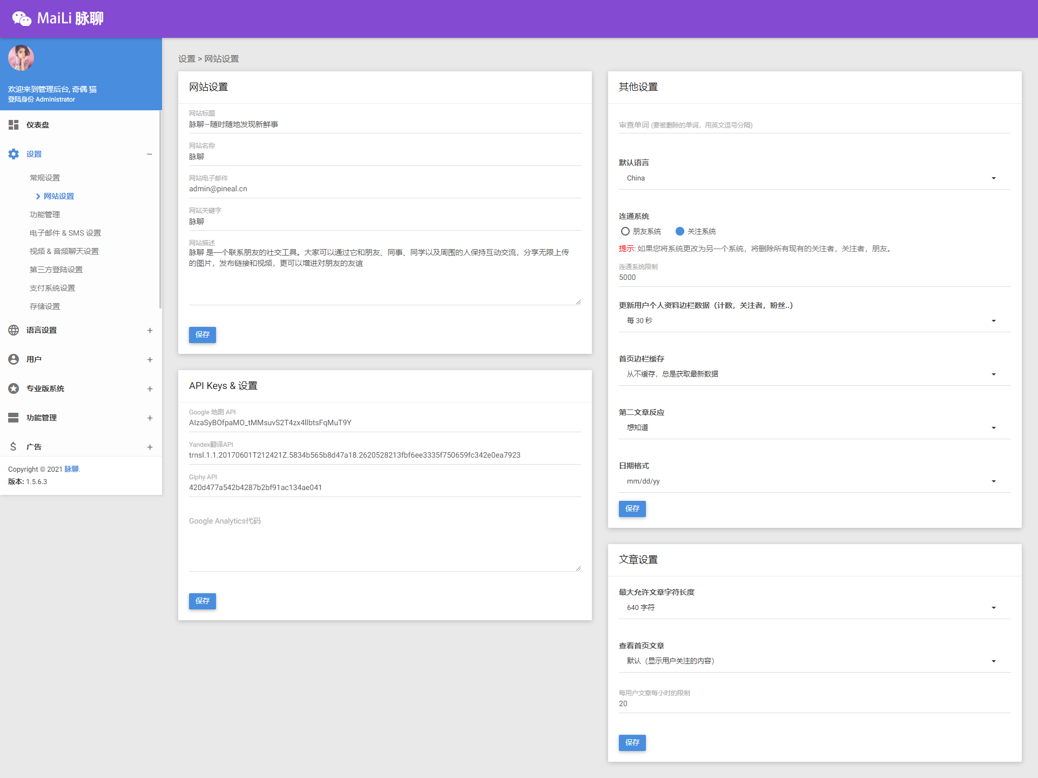Screen dimensions: 1038x778
Task: Select the 关注系统 radio button
Action: [x=680, y=231]
